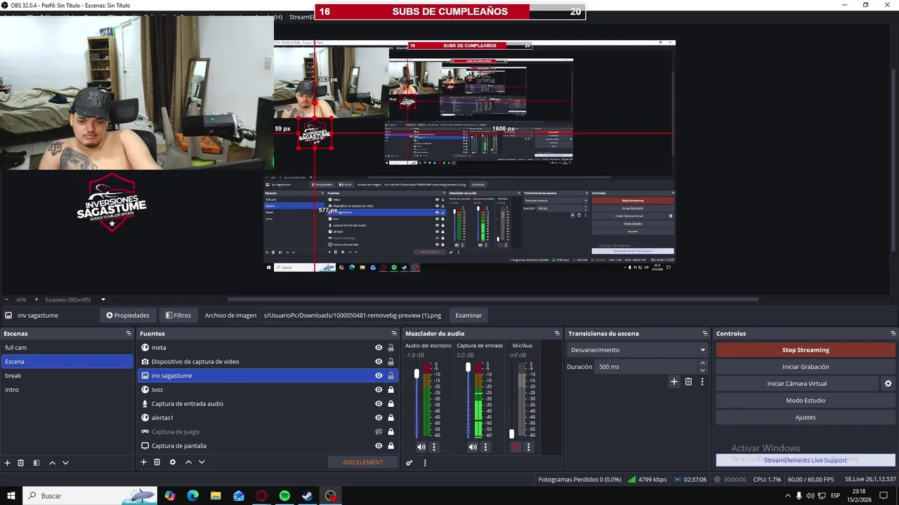The image size is (899, 505).
Task: Pop out the Escenas dock
Action: 129,334
